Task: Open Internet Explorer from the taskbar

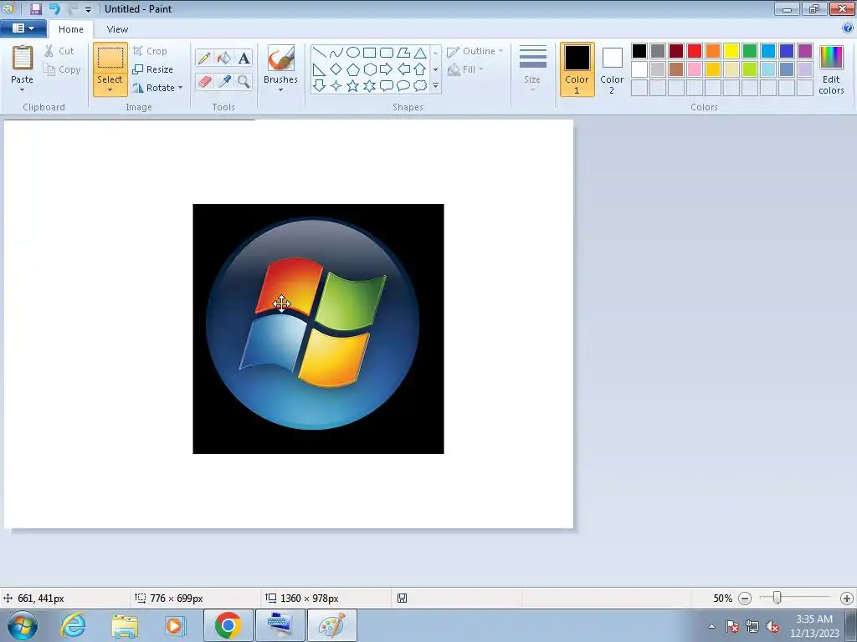Action: pos(74,625)
